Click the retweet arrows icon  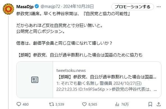coord(52,104)
